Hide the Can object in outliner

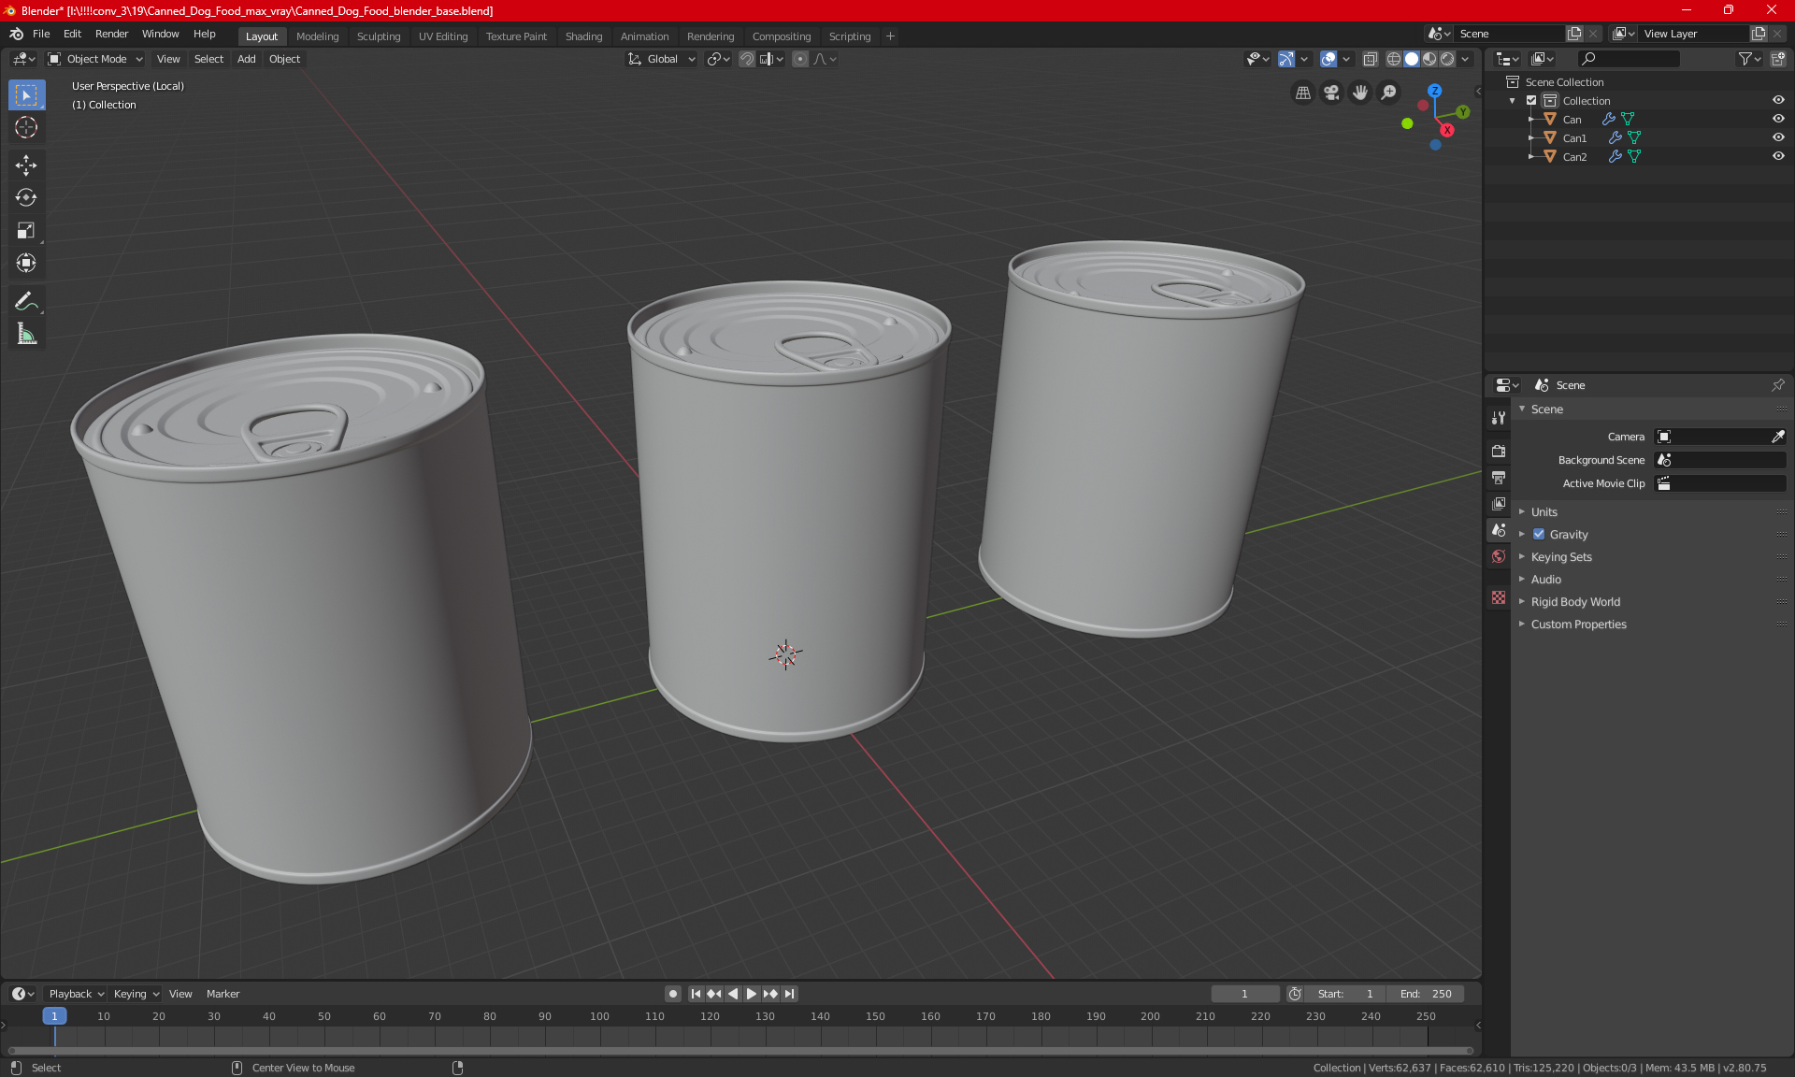[x=1778, y=120]
